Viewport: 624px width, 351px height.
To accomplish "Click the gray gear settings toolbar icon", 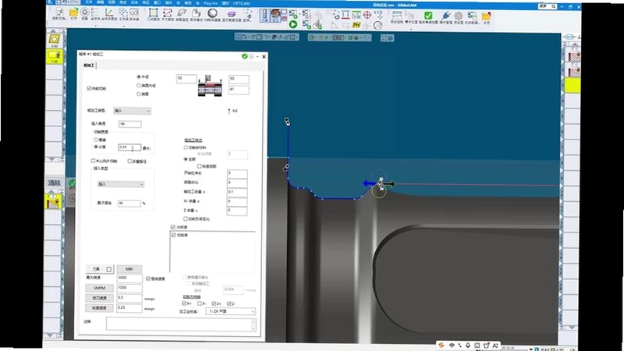I will (x=459, y=16).
